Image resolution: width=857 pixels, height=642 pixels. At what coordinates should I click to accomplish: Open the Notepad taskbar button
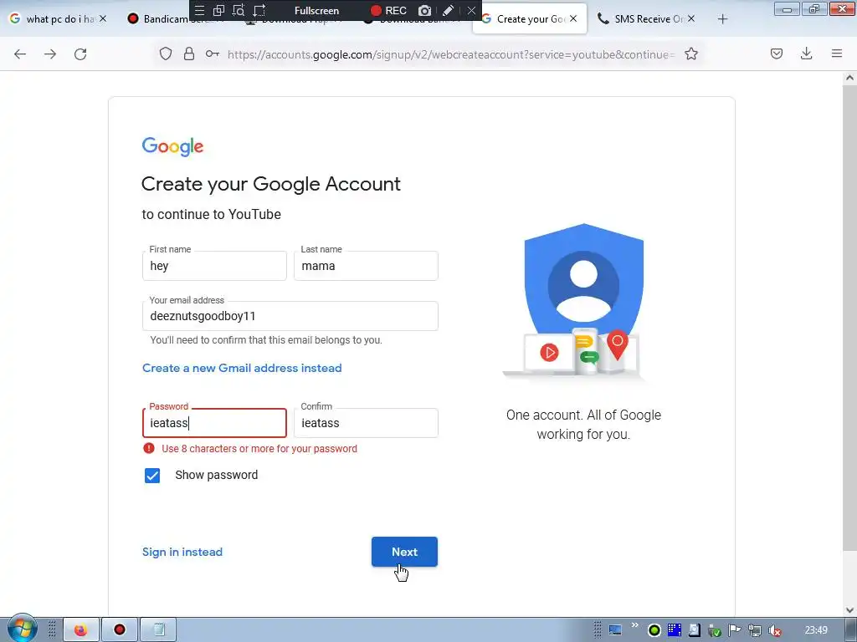point(158,629)
